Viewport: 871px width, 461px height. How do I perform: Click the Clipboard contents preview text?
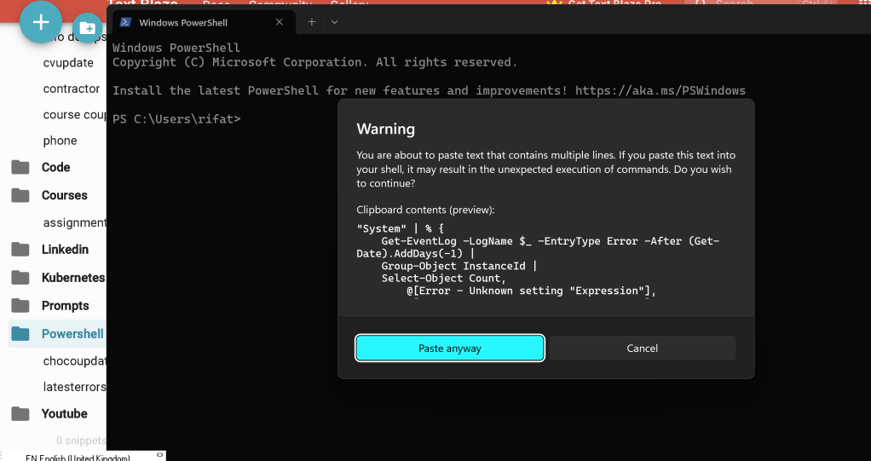(538, 259)
